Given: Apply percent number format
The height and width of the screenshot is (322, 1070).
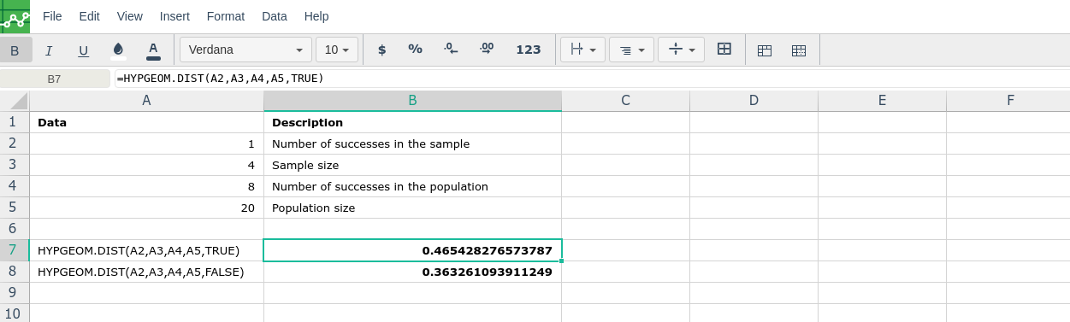Looking at the screenshot, I should tap(415, 50).
